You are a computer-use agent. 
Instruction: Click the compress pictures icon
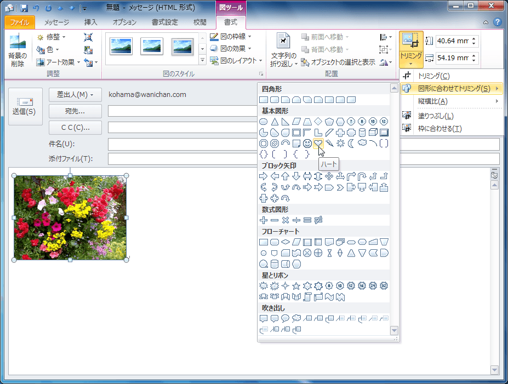click(88, 37)
